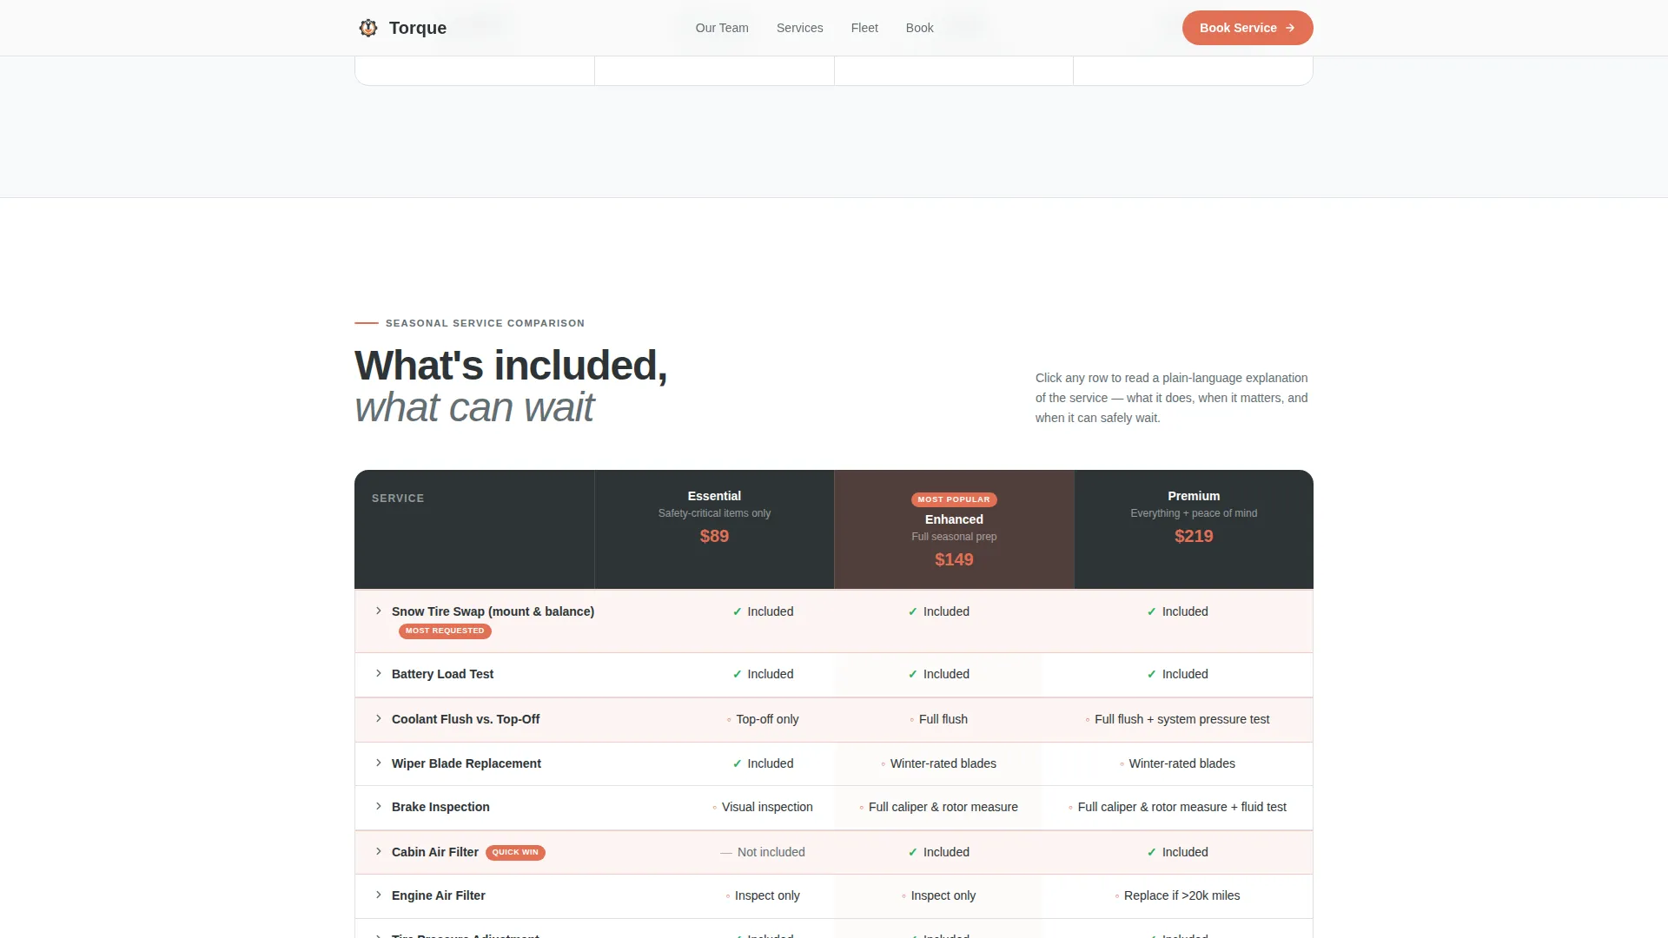Click Essential Included for Wiper Blade Replacement
1668x938 pixels.
tap(763, 763)
